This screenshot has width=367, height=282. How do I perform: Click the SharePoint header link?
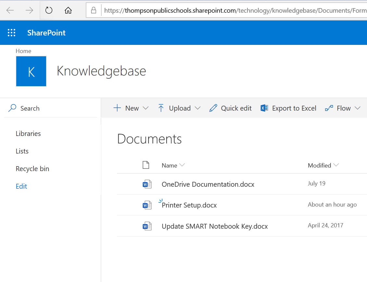click(x=46, y=33)
